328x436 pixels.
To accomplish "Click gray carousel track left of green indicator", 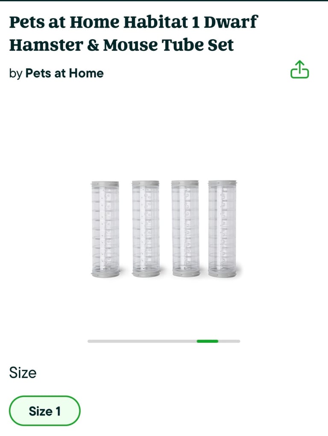I will coord(141,341).
